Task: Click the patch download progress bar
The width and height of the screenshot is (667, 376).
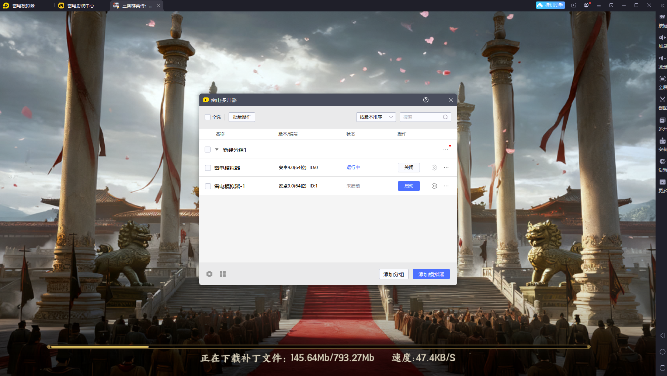Action: pyautogui.click(x=319, y=347)
